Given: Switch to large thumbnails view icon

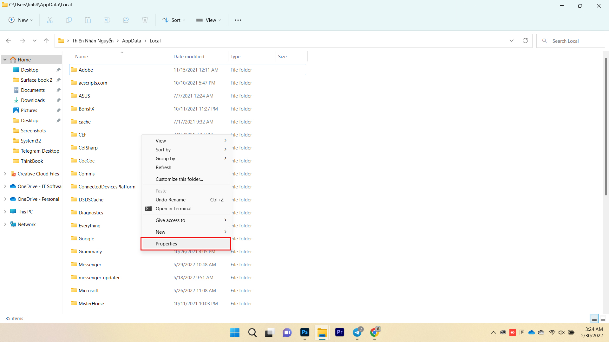Looking at the screenshot, I should 603,318.
